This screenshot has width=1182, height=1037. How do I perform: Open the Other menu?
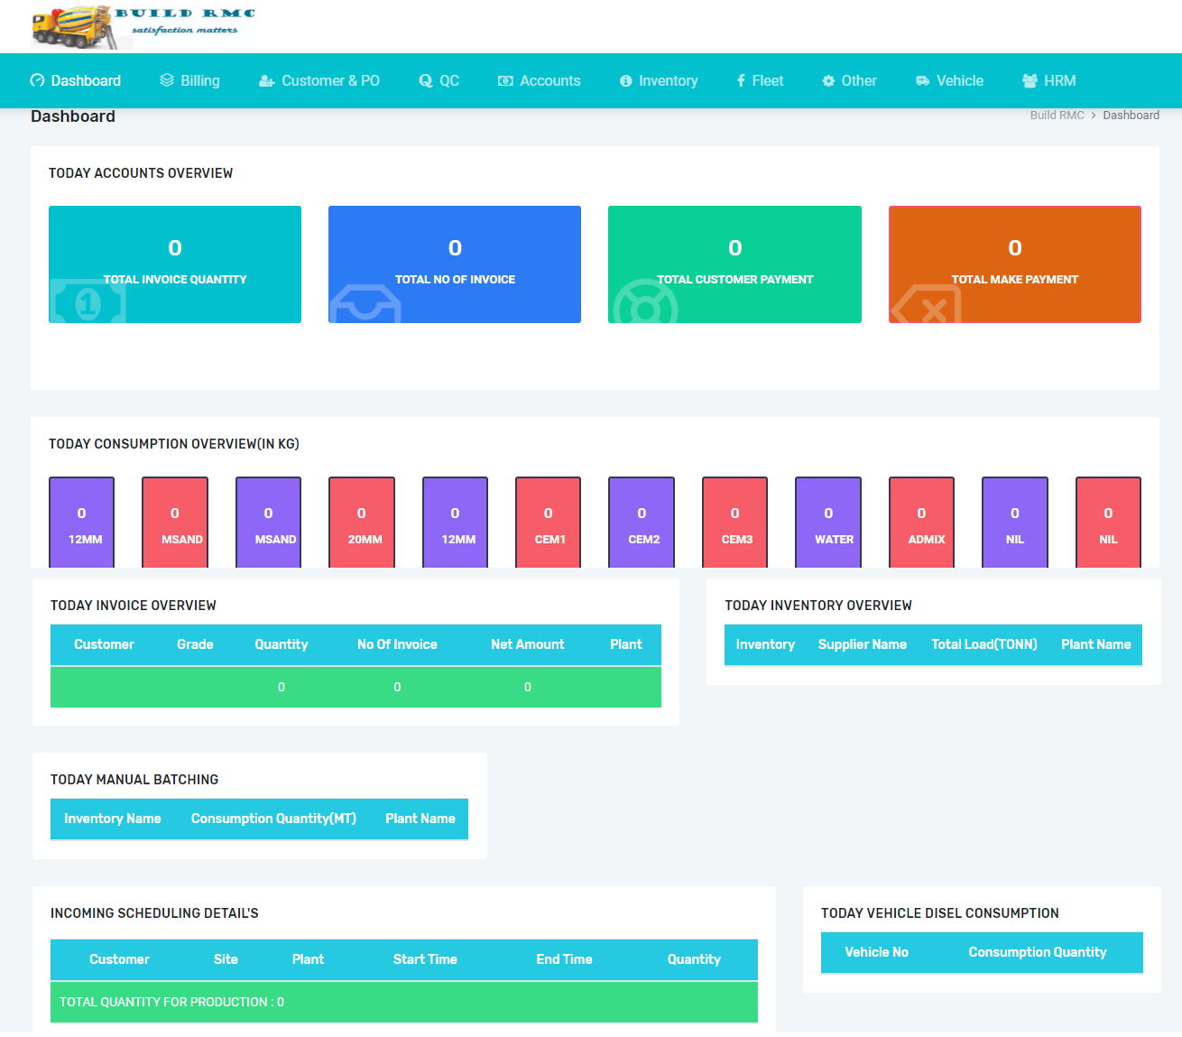[x=849, y=81]
